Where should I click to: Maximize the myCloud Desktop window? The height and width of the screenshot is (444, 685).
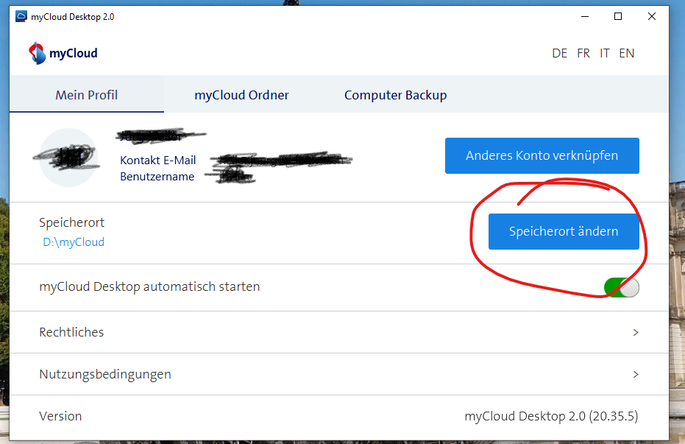[x=618, y=16]
